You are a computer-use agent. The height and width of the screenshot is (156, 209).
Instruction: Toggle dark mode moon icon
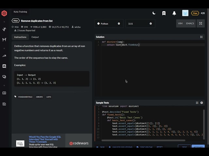coord(154,13)
